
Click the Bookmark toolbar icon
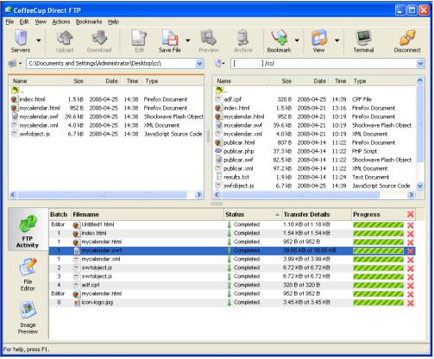coord(279,38)
